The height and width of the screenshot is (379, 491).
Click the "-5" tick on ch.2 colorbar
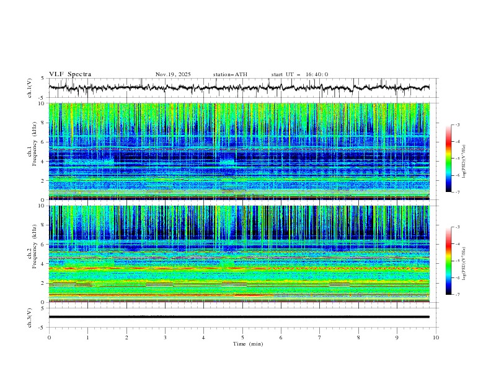[x=458, y=261]
